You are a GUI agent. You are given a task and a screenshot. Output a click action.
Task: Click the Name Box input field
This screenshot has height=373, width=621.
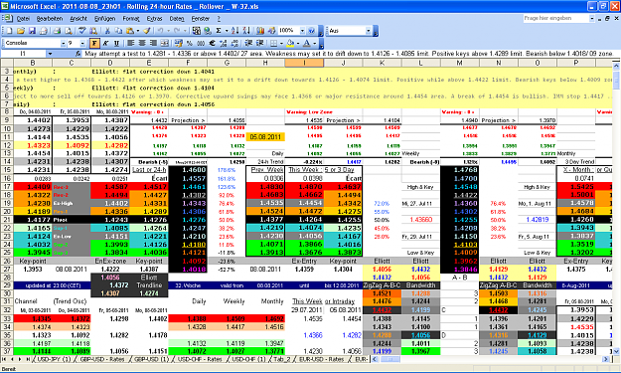(24, 53)
